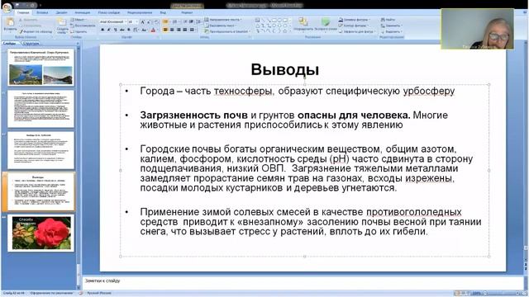Toggle Underline formatting in the Font group
This screenshot has height=297, width=529.
pos(115,30)
